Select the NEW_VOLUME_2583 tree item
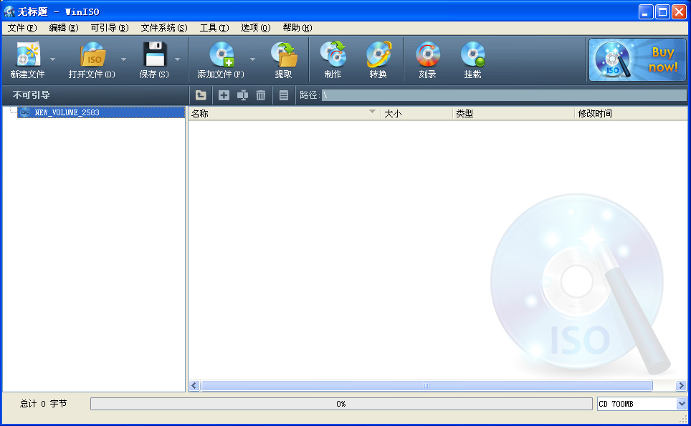Viewport: 691px width, 426px height. [72, 112]
